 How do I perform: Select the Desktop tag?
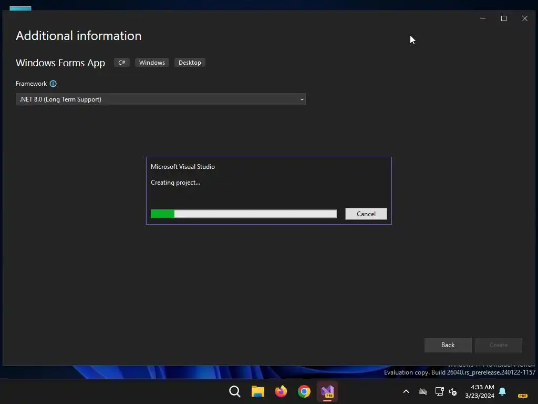pyautogui.click(x=190, y=63)
